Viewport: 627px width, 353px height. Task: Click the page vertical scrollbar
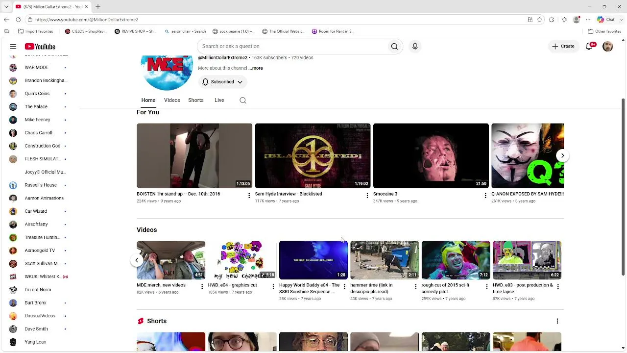coord(623,186)
